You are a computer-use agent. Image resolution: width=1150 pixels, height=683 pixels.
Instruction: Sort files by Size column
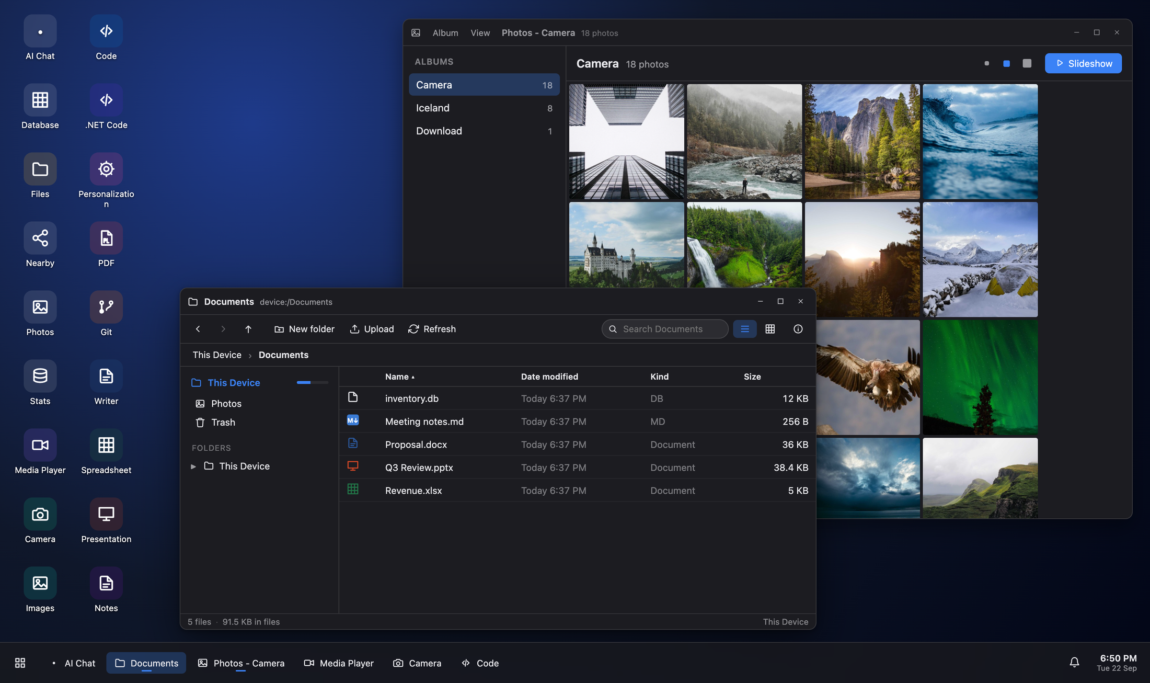point(752,377)
